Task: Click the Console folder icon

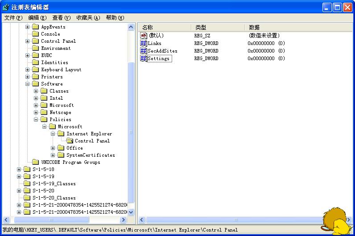Action: [36, 34]
